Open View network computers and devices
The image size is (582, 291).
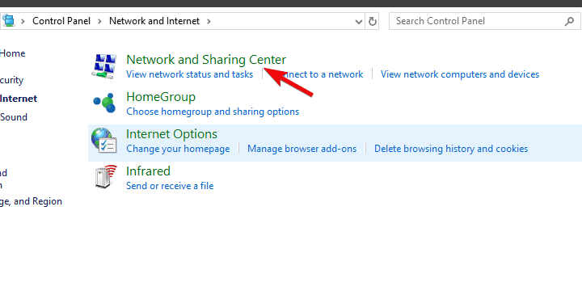pyautogui.click(x=460, y=74)
